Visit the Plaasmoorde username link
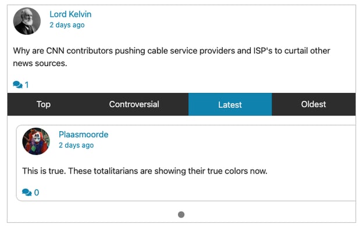Viewport: 363px width, 228px height. click(x=83, y=135)
